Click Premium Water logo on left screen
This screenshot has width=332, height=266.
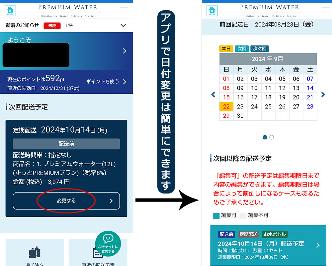pyautogui.click(x=68, y=11)
